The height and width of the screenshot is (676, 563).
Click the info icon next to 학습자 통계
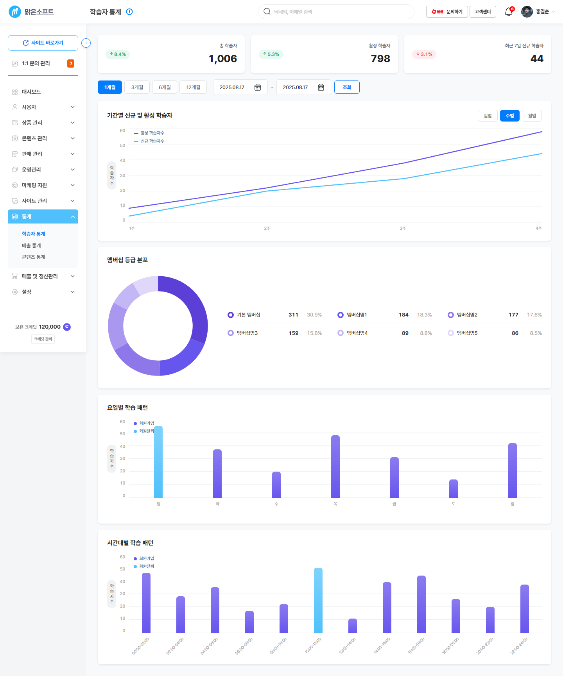coord(129,12)
